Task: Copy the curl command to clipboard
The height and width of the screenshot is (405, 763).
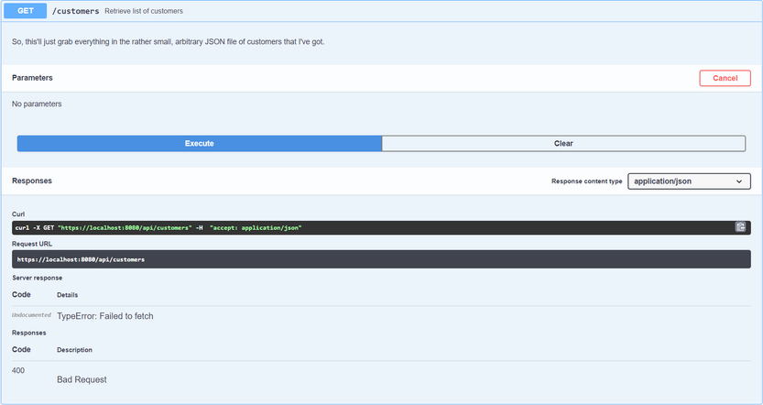Action: coord(740,227)
